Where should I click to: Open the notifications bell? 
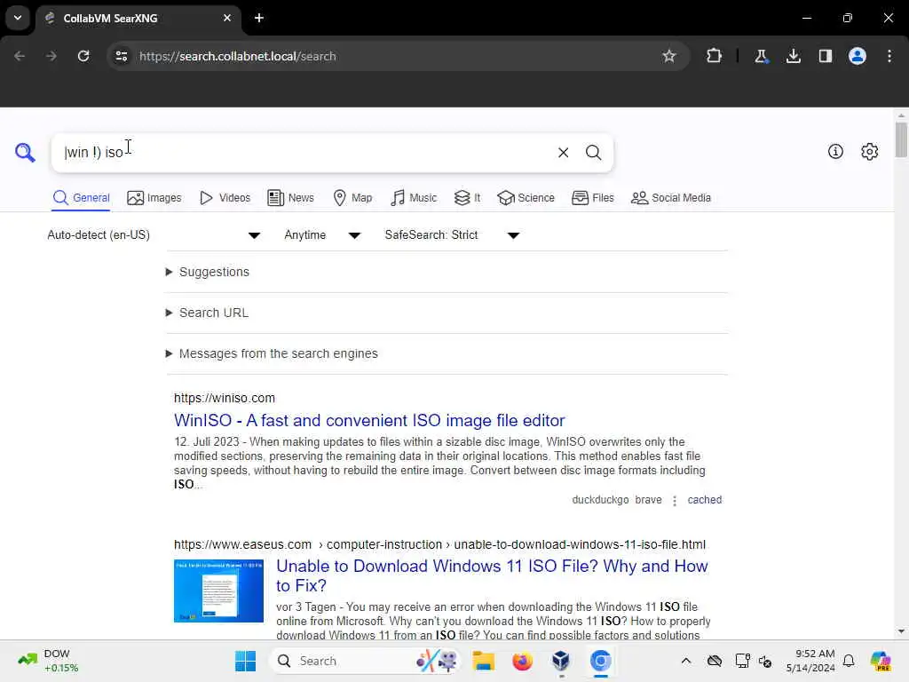tap(849, 661)
